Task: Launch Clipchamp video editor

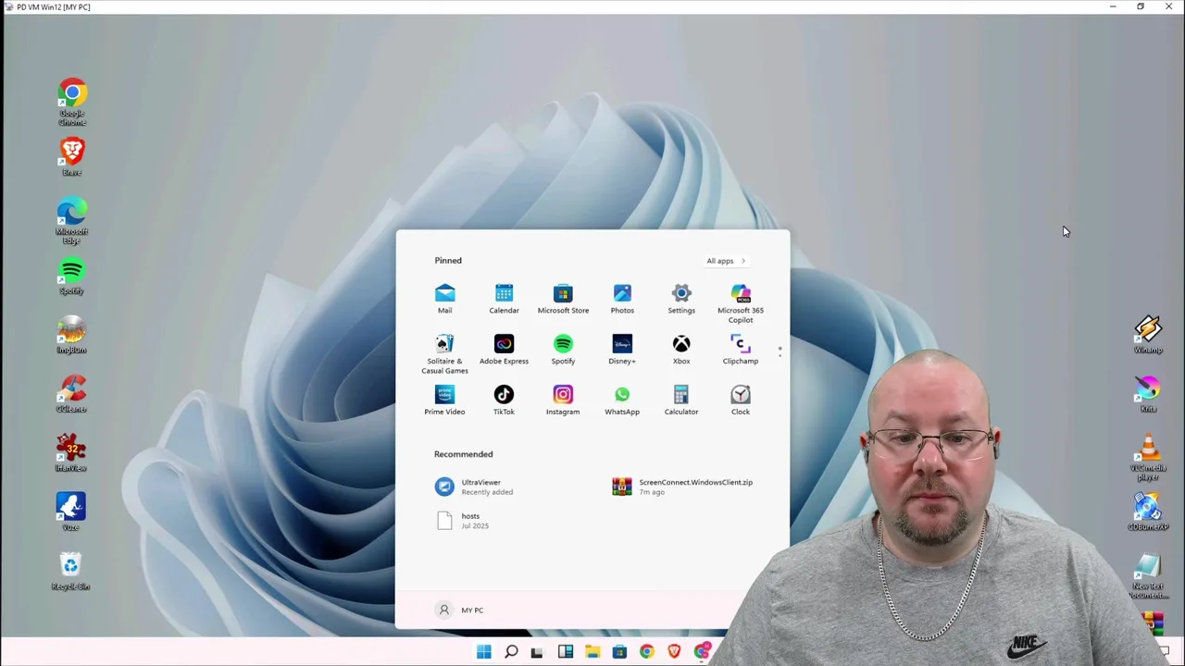Action: pos(741,350)
